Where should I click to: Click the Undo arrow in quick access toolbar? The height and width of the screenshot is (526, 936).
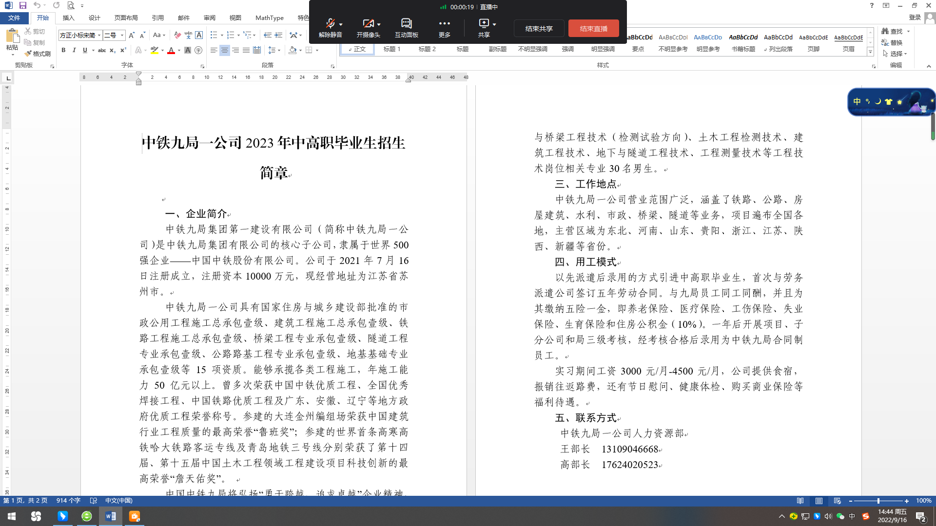(x=37, y=5)
